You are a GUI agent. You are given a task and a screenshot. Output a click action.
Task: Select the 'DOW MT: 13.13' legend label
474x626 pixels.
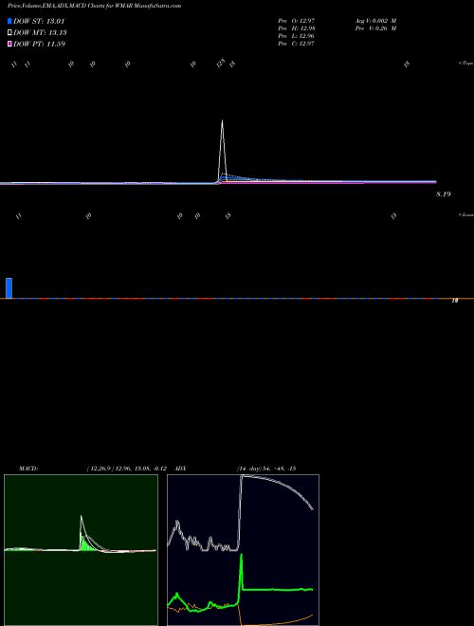pos(40,33)
